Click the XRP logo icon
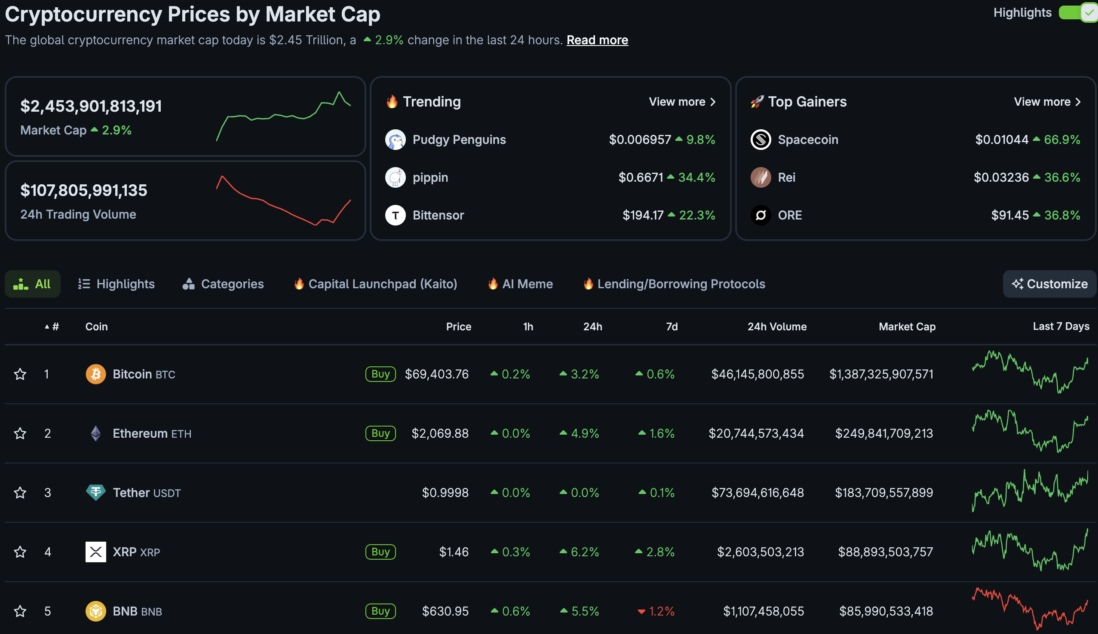 coord(96,552)
